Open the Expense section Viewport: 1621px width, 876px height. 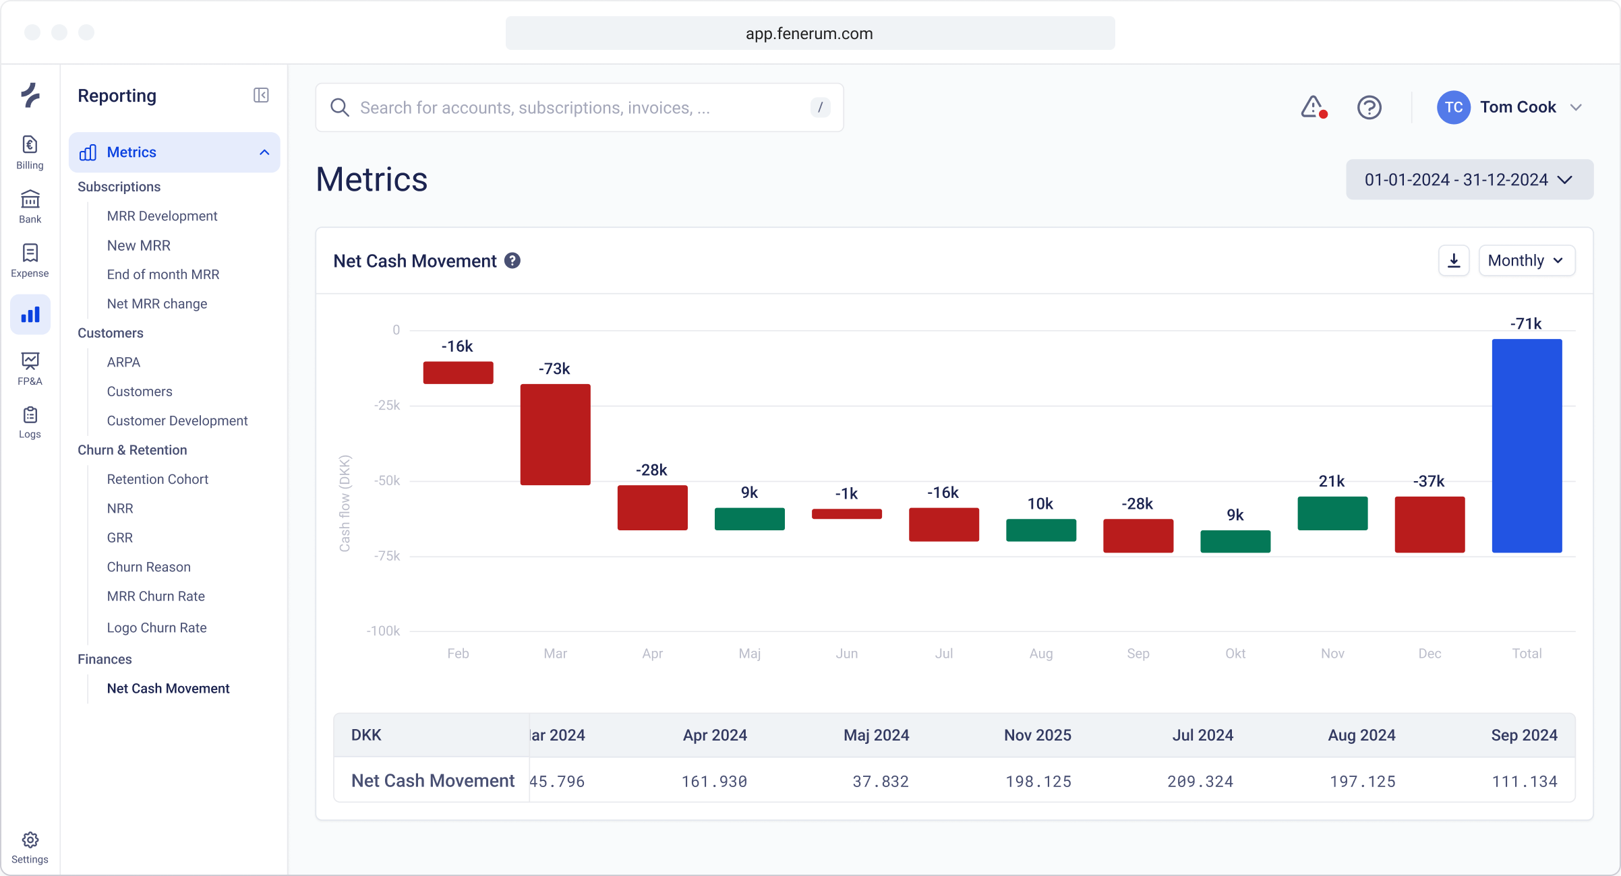[x=30, y=260]
